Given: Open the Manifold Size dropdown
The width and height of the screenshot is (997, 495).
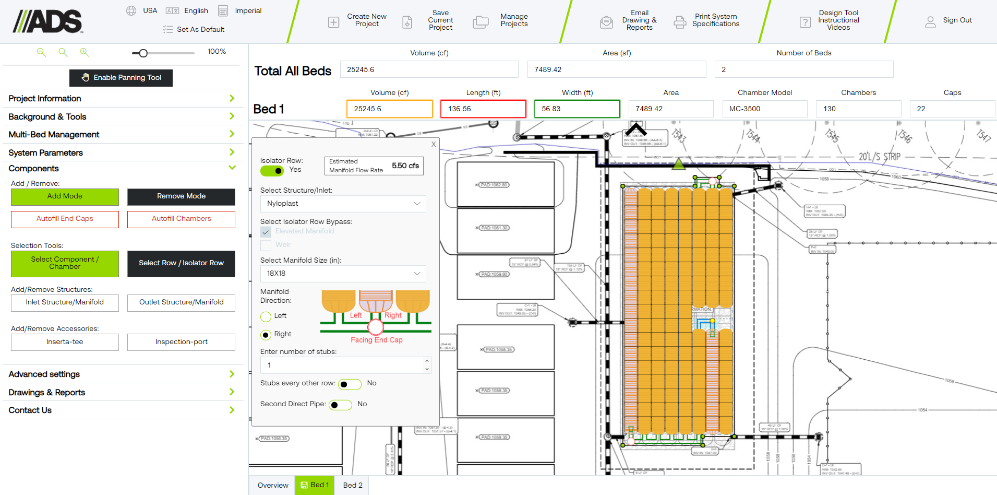Looking at the screenshot, I should 343,273.
